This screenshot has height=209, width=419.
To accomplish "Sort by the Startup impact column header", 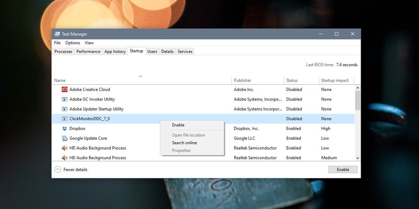I will point(336,80).
